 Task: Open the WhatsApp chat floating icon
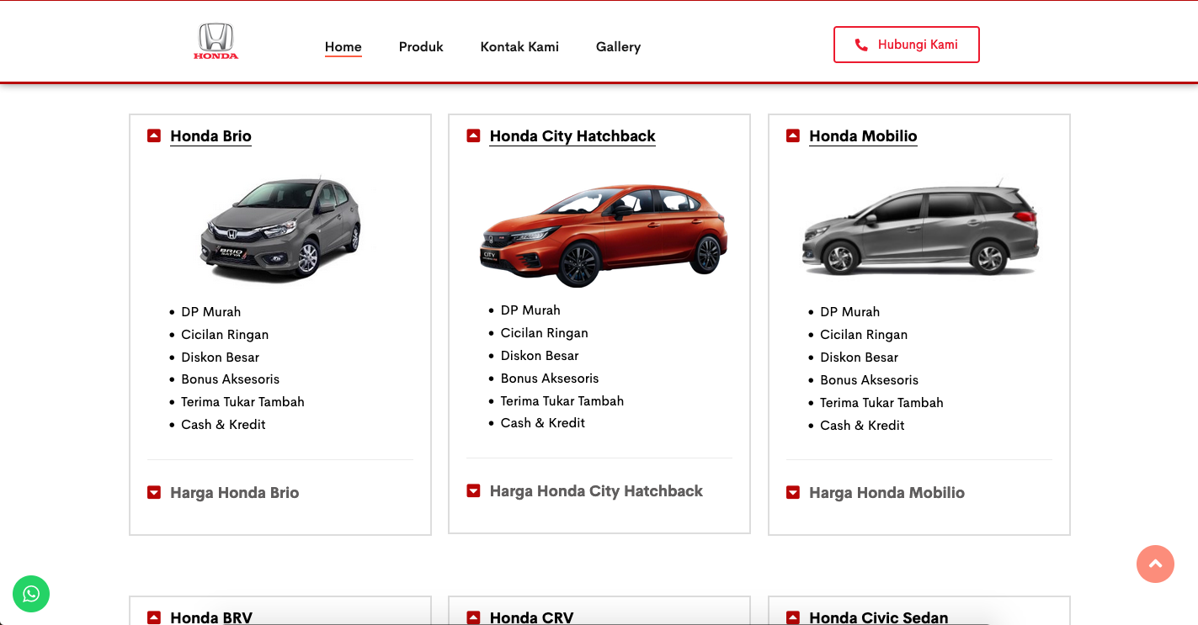(31, 594)
